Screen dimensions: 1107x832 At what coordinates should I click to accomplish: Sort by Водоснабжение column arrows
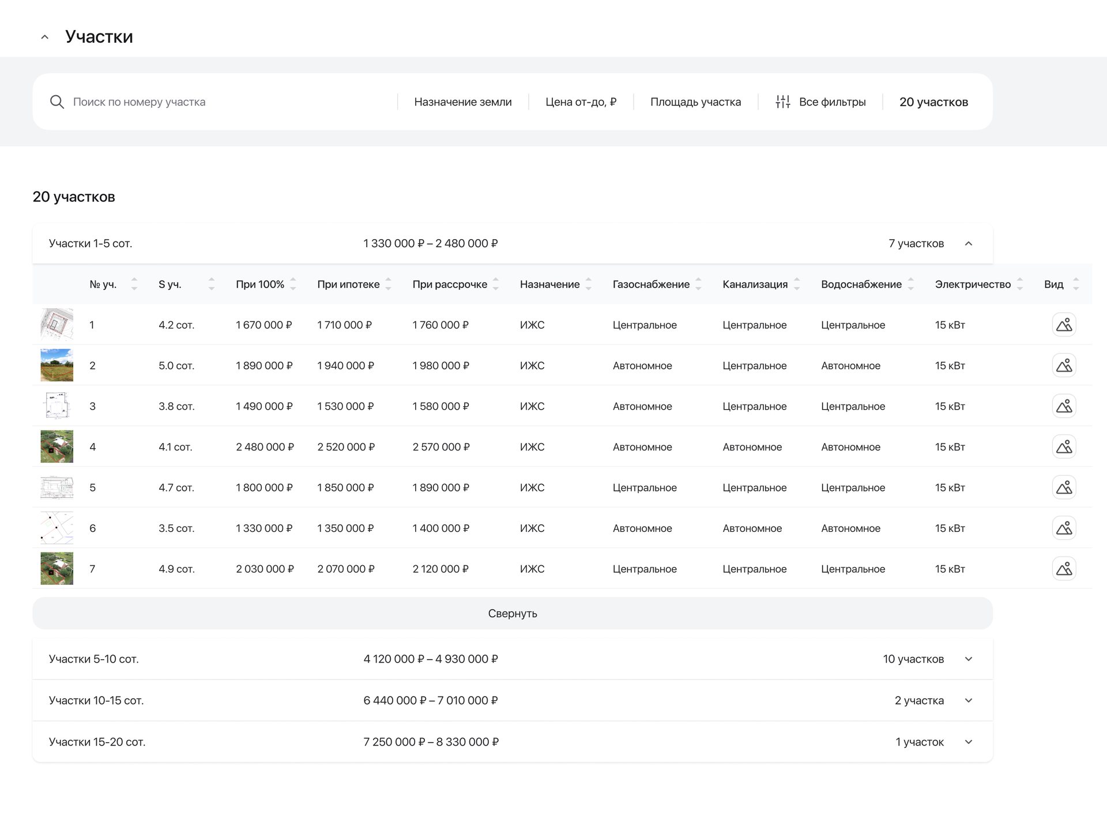(910, 284)
